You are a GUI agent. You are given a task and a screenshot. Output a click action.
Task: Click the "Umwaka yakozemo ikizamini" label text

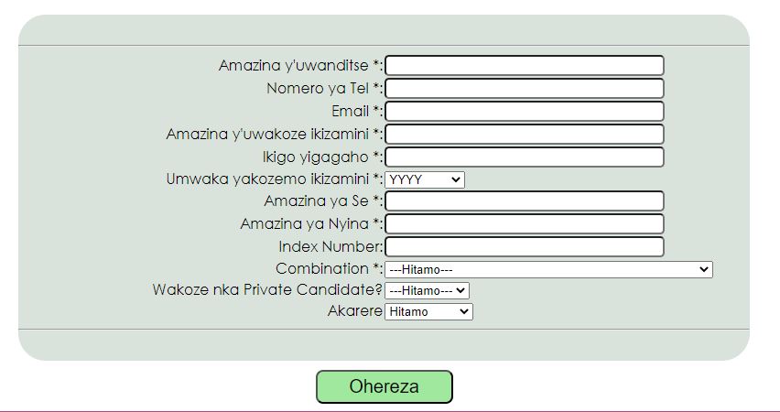(267, 179)
